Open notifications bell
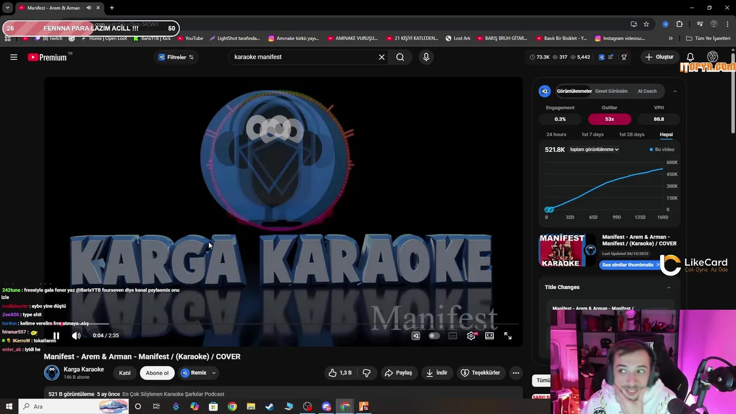The height and width of the screenshot is (414, 736). coord(691,57)
